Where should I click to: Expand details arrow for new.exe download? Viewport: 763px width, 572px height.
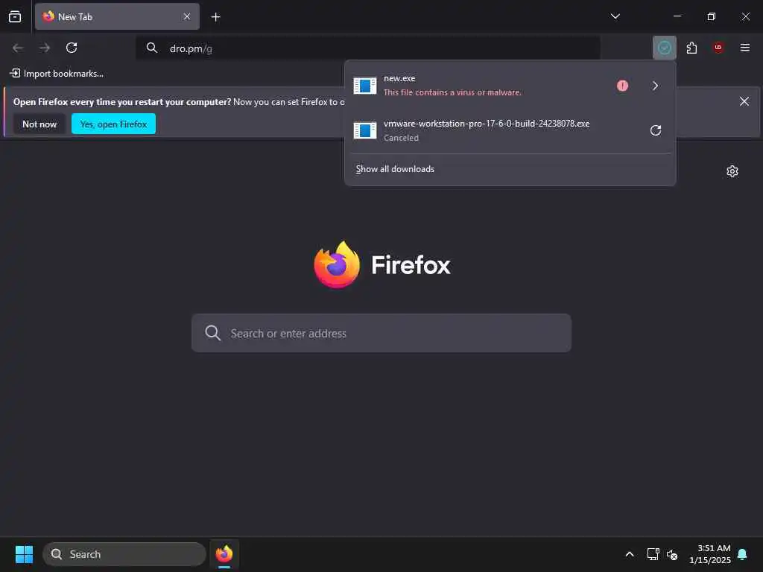coord(656,86)
